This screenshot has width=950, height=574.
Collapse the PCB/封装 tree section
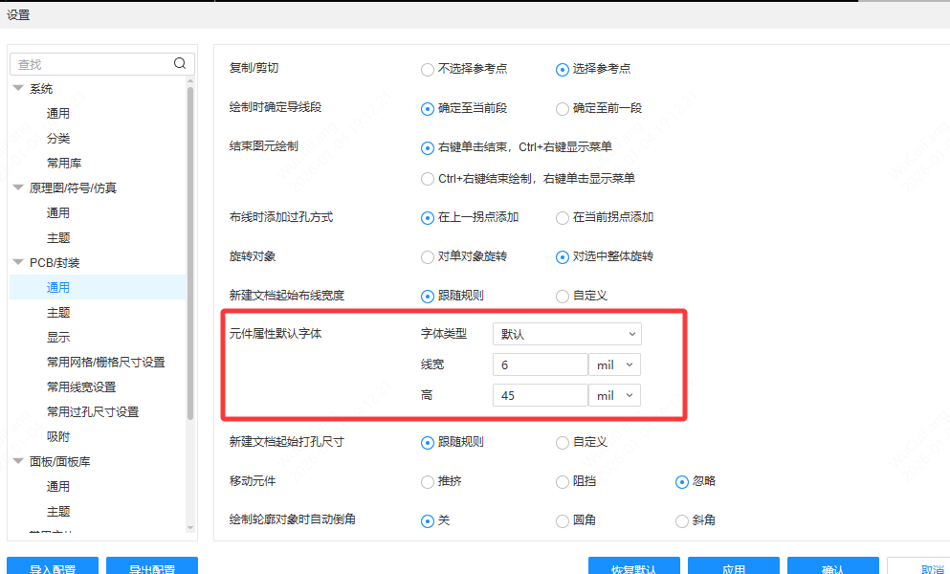click(17, 262)
